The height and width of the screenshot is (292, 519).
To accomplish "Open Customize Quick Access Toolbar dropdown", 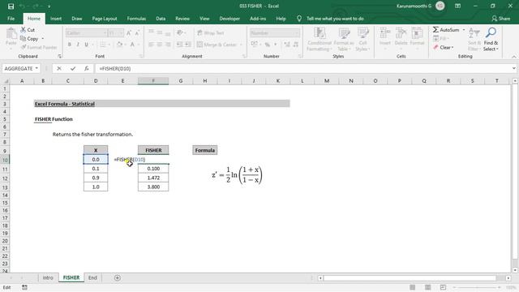I will [49, 6].
